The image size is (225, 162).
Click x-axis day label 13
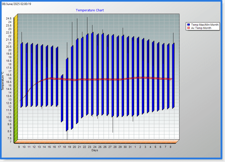tap(39, 147)
